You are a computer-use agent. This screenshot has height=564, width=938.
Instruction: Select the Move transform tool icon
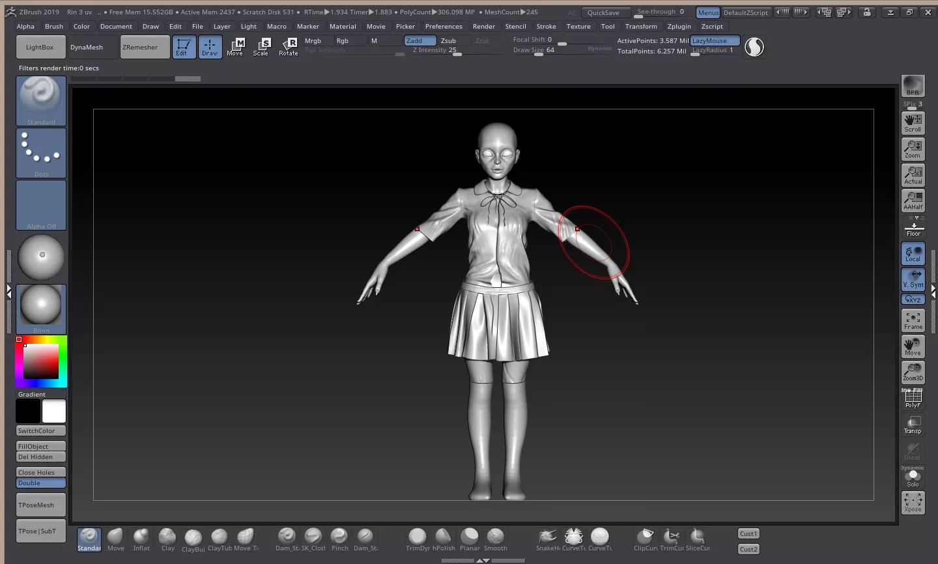235,46
